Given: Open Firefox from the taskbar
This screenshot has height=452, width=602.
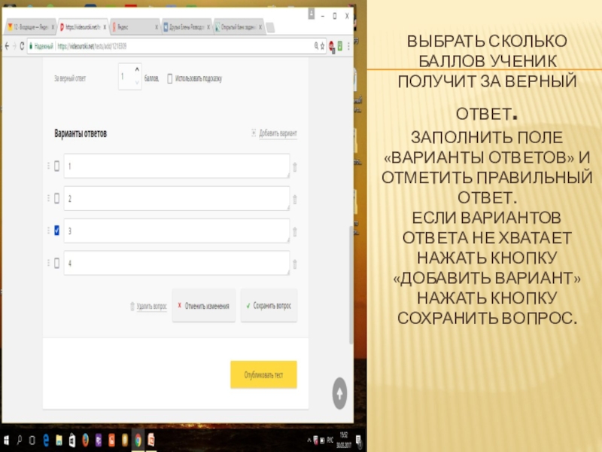Looking at the screenshot, I should pos(85,439).
